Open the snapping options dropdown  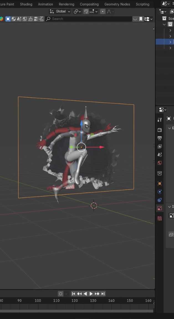coord(93,12)
